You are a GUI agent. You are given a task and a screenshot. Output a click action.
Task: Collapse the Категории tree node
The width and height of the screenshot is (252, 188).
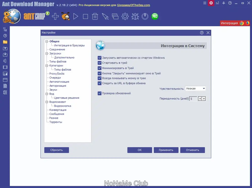47,66
